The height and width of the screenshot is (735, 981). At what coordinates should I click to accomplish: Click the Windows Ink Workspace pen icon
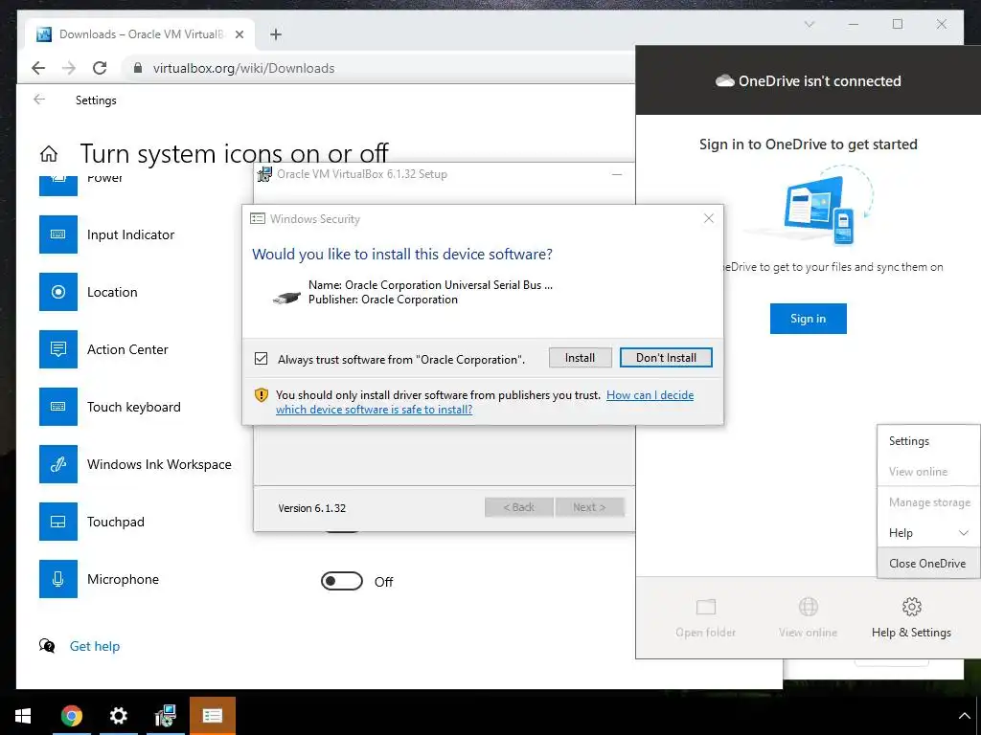click(58, 464)
